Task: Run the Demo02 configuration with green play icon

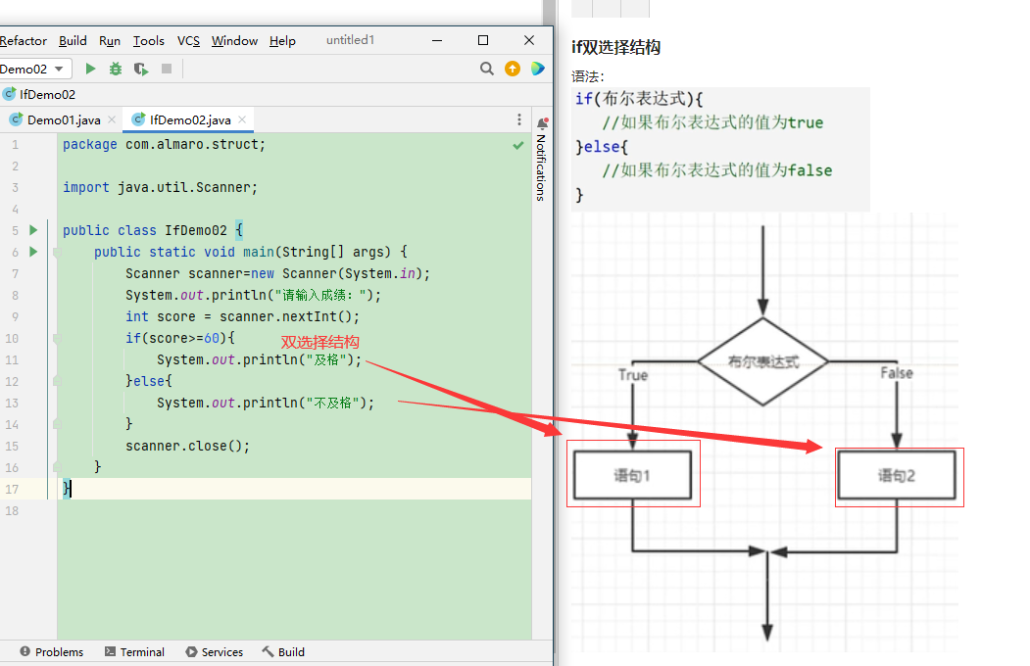Action: (x=90, y=69)
